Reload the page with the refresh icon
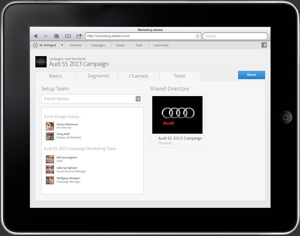 pyautogui.click(x=198, y=36)
